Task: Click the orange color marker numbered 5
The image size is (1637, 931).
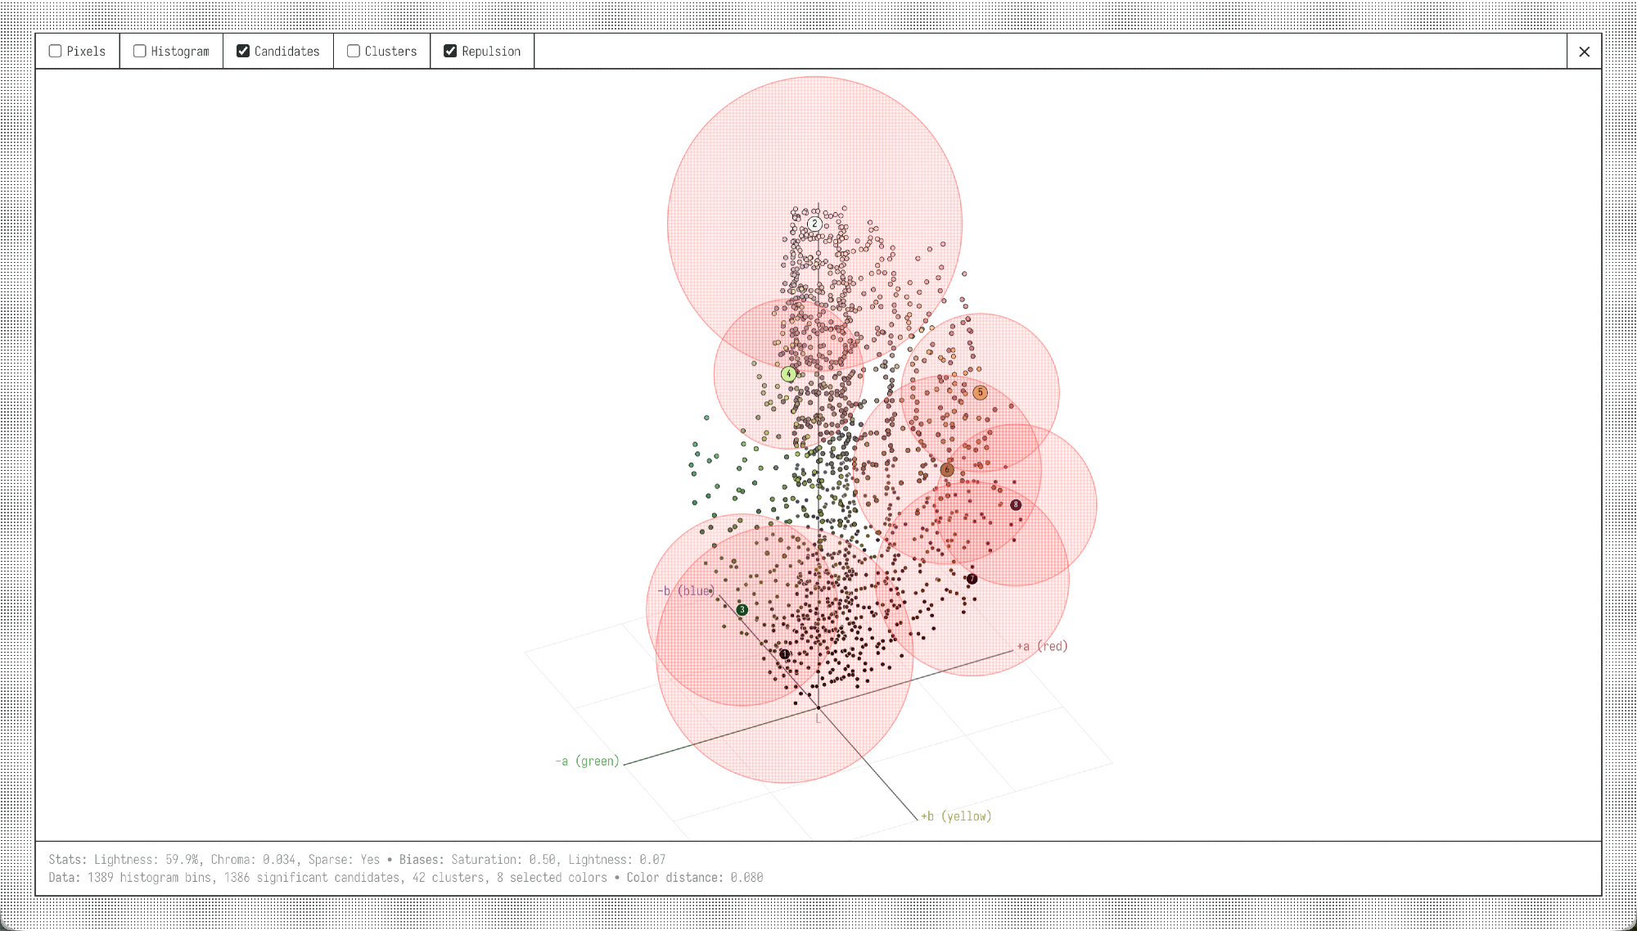Action: 980,393
